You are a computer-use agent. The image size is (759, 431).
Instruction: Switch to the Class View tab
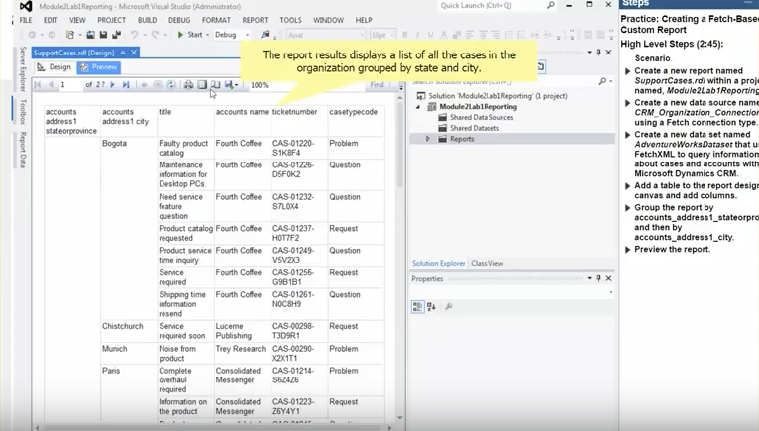(487, 263)
